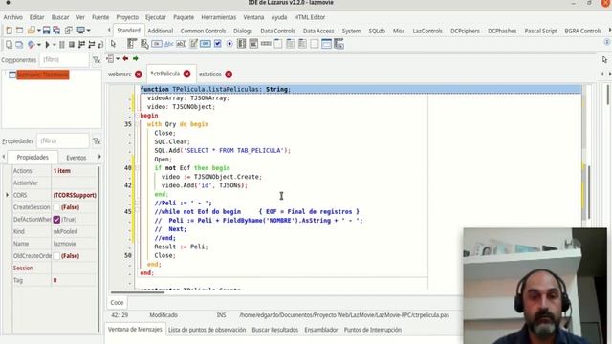Pick the TButton component icon
The image size is (612, 344).
157,44
